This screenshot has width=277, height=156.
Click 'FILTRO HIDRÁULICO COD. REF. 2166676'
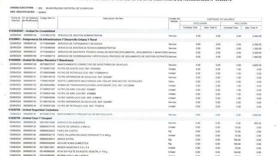point(79,98)
